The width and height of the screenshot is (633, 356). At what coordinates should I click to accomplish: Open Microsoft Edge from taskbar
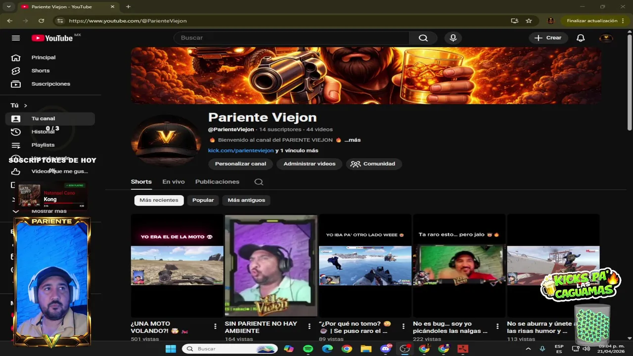coord(327,349)
